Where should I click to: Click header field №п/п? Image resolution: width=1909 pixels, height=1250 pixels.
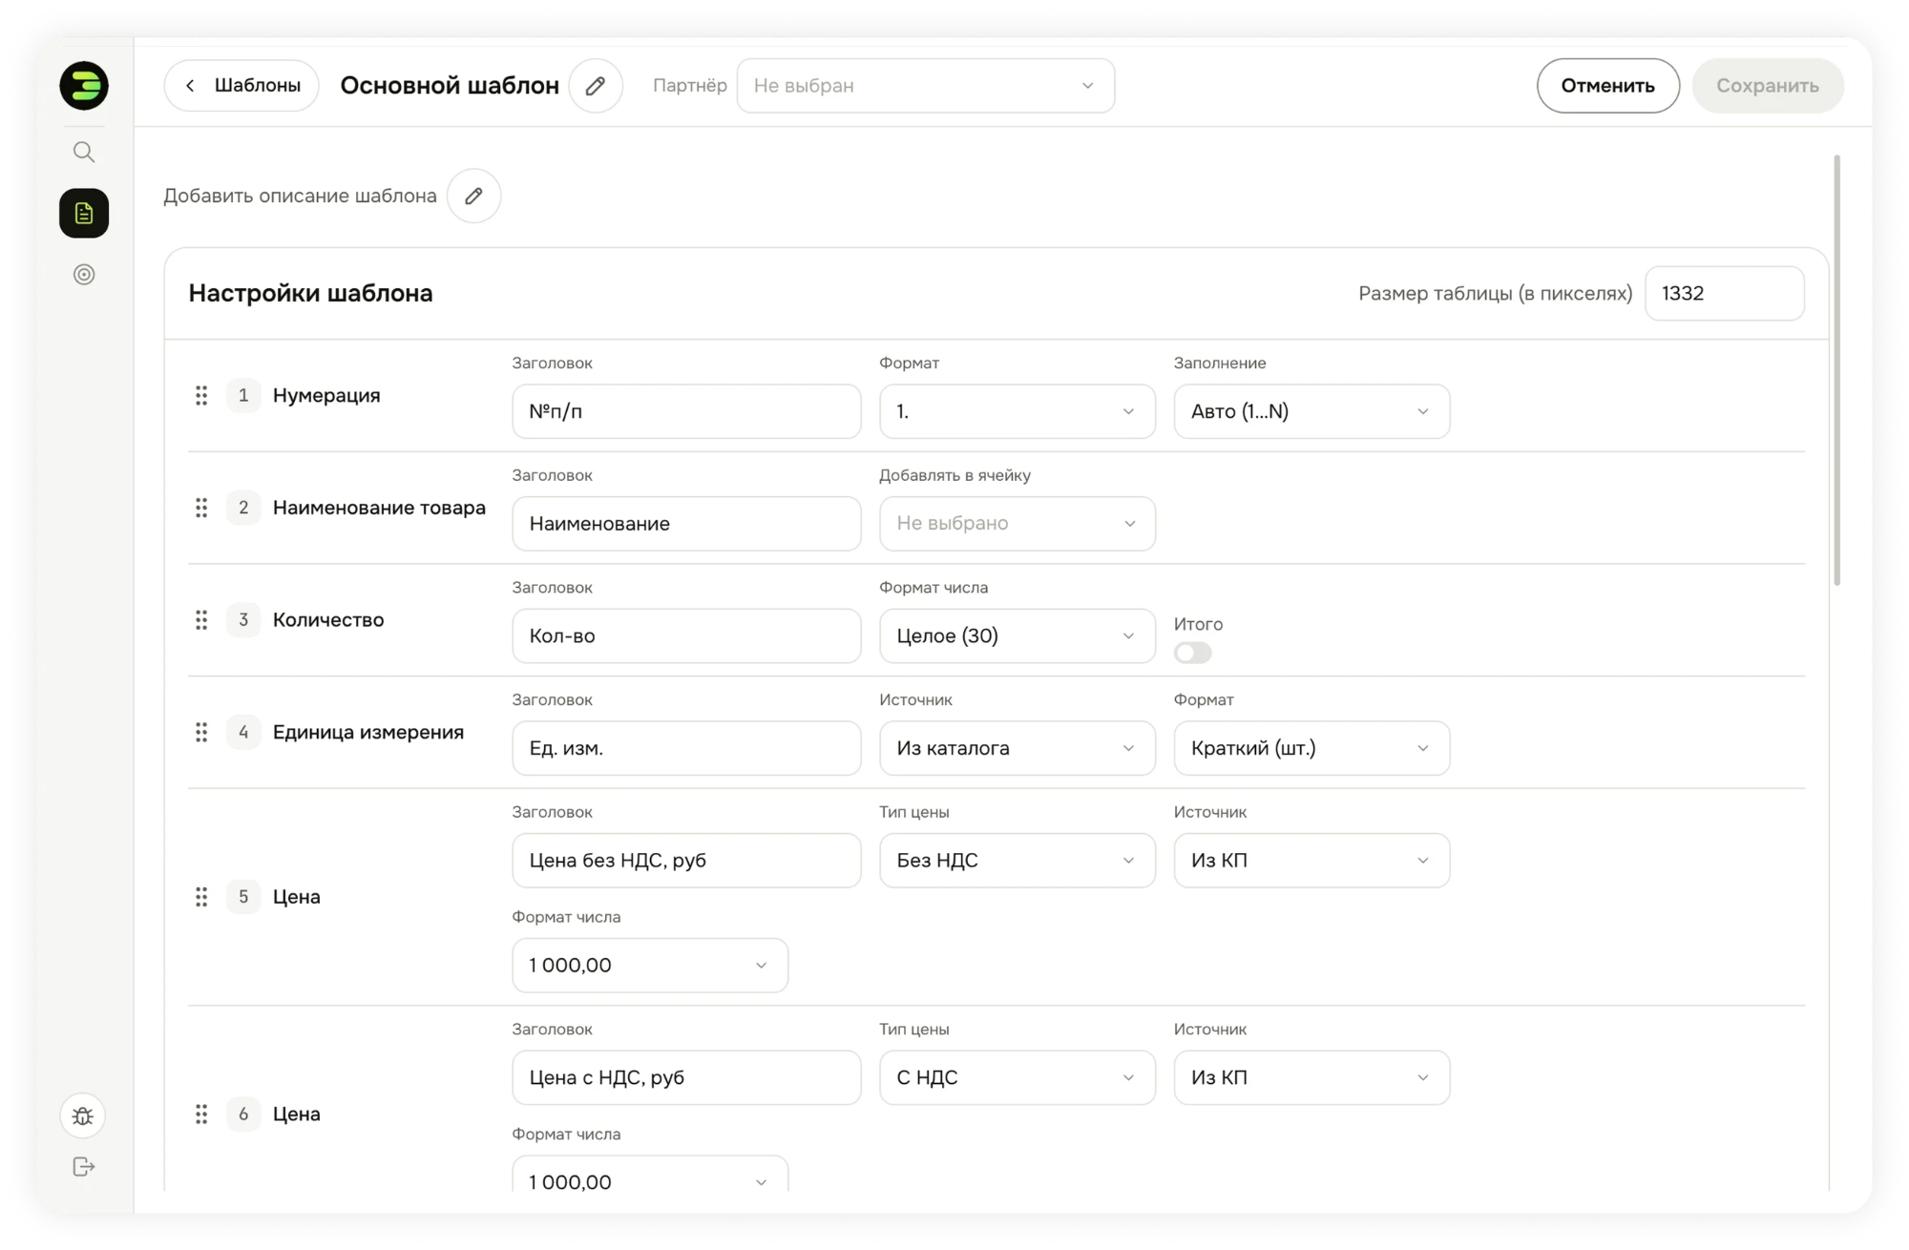click(x=686, y=411)
